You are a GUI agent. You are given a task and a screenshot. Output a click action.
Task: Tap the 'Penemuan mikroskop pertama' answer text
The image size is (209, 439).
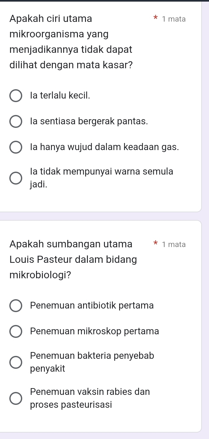point(95,331)
